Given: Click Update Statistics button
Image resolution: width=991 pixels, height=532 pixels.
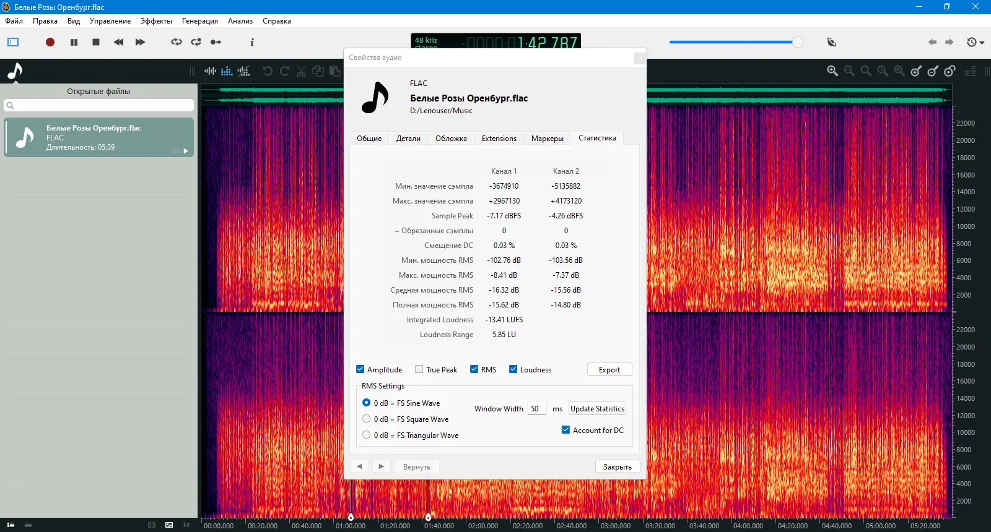Looking at the screenshot, I should coord(597,409).
